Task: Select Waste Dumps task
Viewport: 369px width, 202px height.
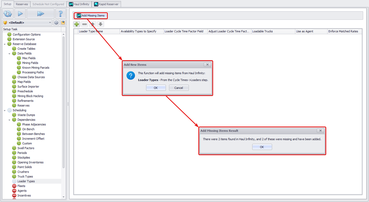Action: (26, 115)
